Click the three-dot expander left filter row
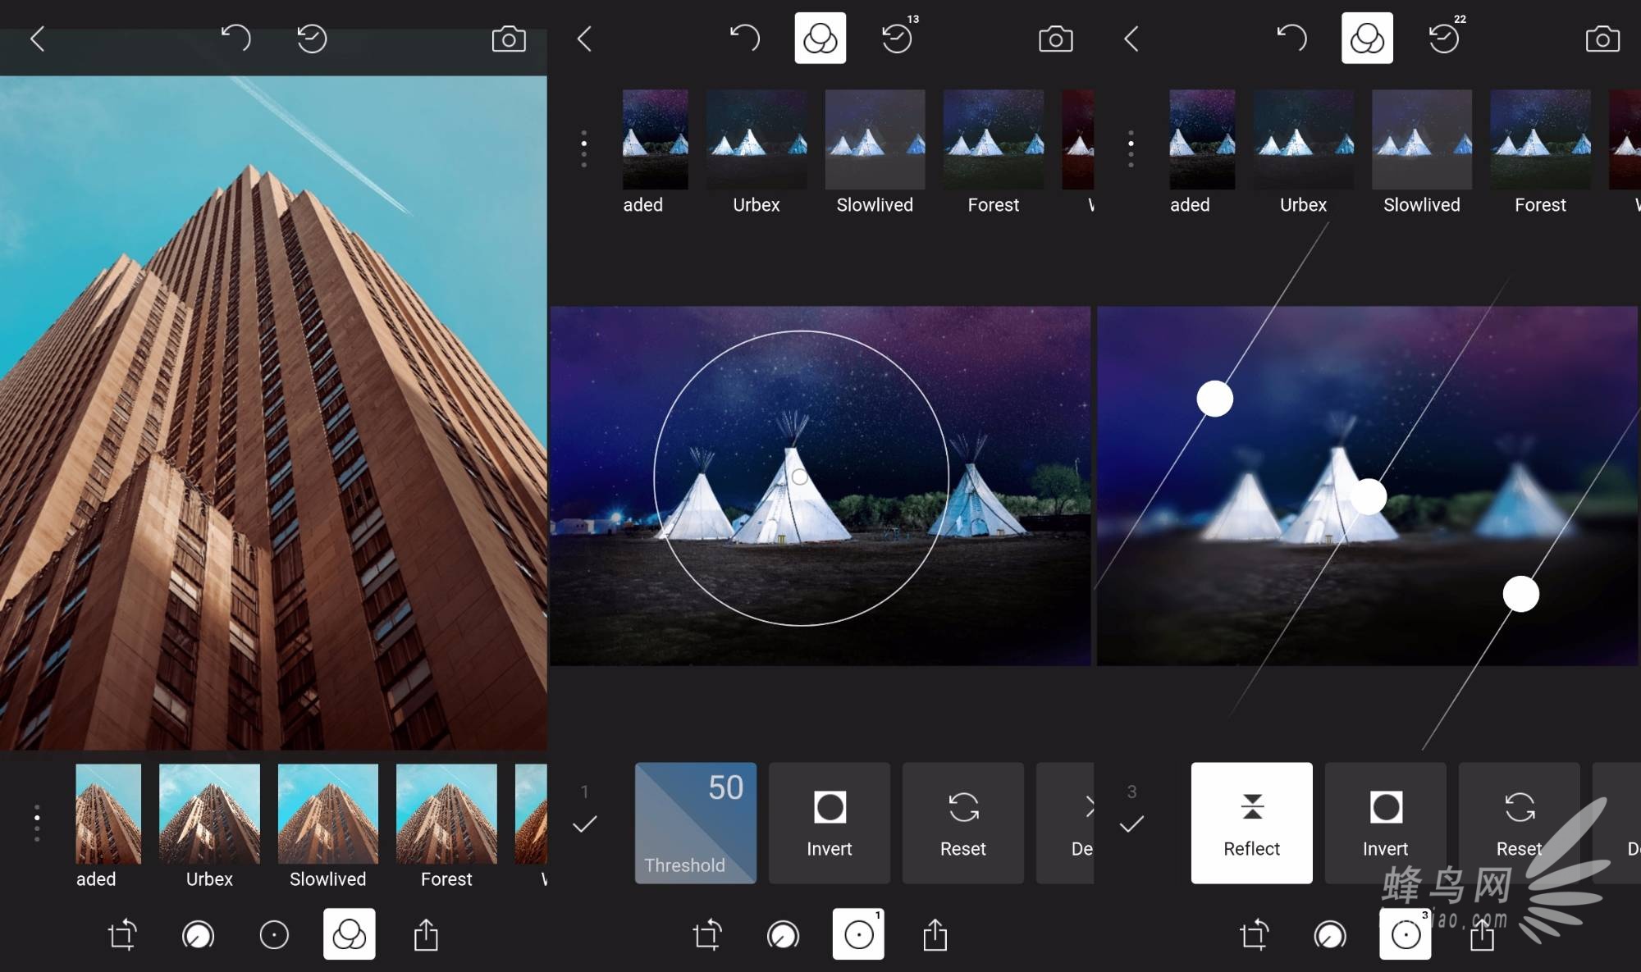This screenshot has width=1641, height=972. click(x=36, y=822)
